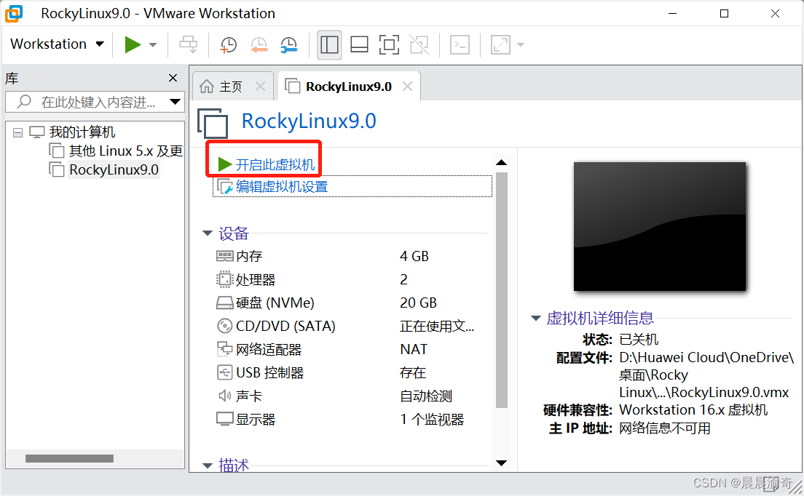Click the 1 个监视器 display value
Image resolution: width=804 pixels, height=496 pixels.
(432, 420)
